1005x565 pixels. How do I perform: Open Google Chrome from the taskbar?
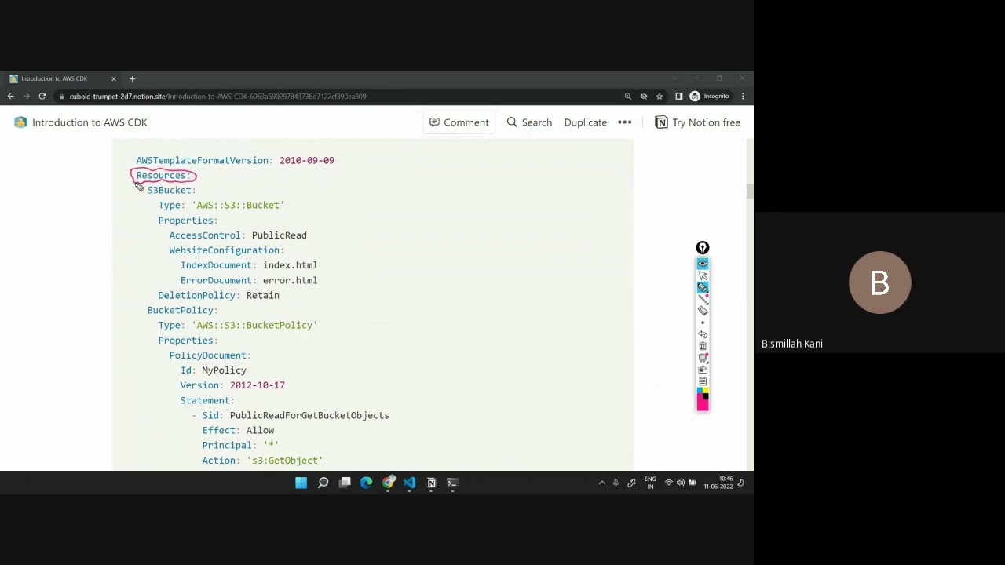click(x=388, y=483)
